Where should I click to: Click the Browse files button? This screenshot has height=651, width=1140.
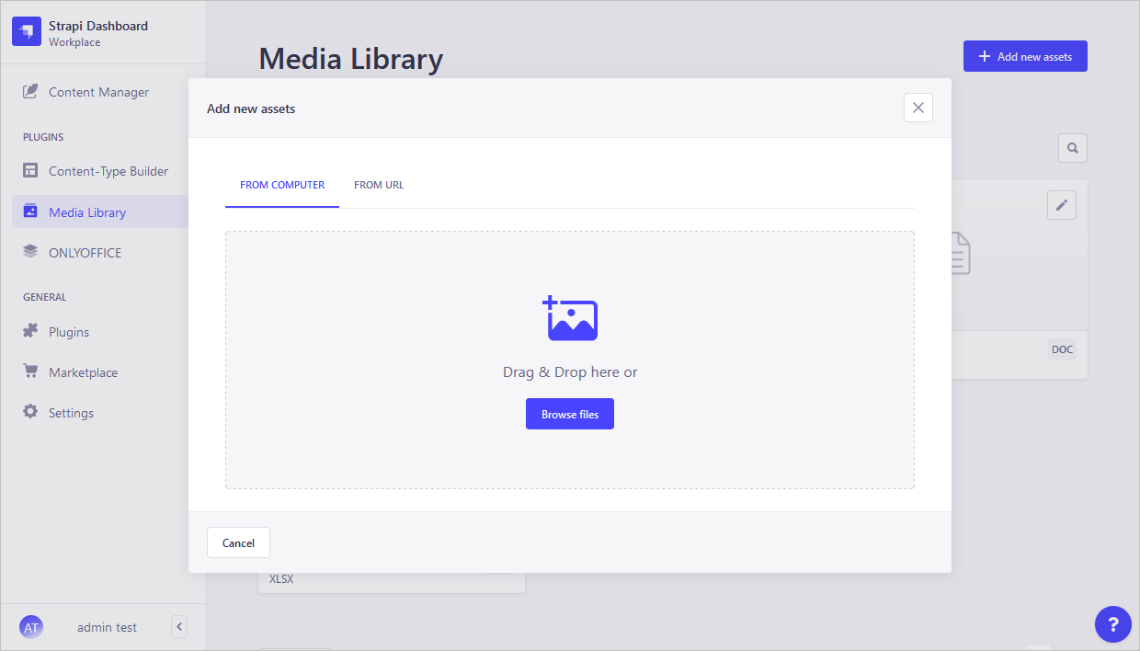(570, 414)
